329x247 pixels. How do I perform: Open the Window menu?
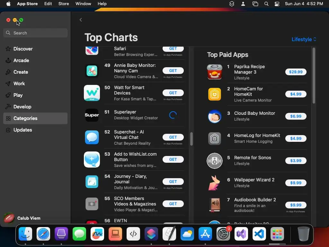click(83, 4)
